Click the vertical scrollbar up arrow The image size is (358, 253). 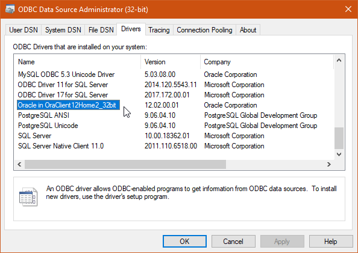pos(339,60)
